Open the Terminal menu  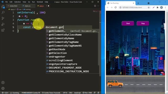[40, 2]
